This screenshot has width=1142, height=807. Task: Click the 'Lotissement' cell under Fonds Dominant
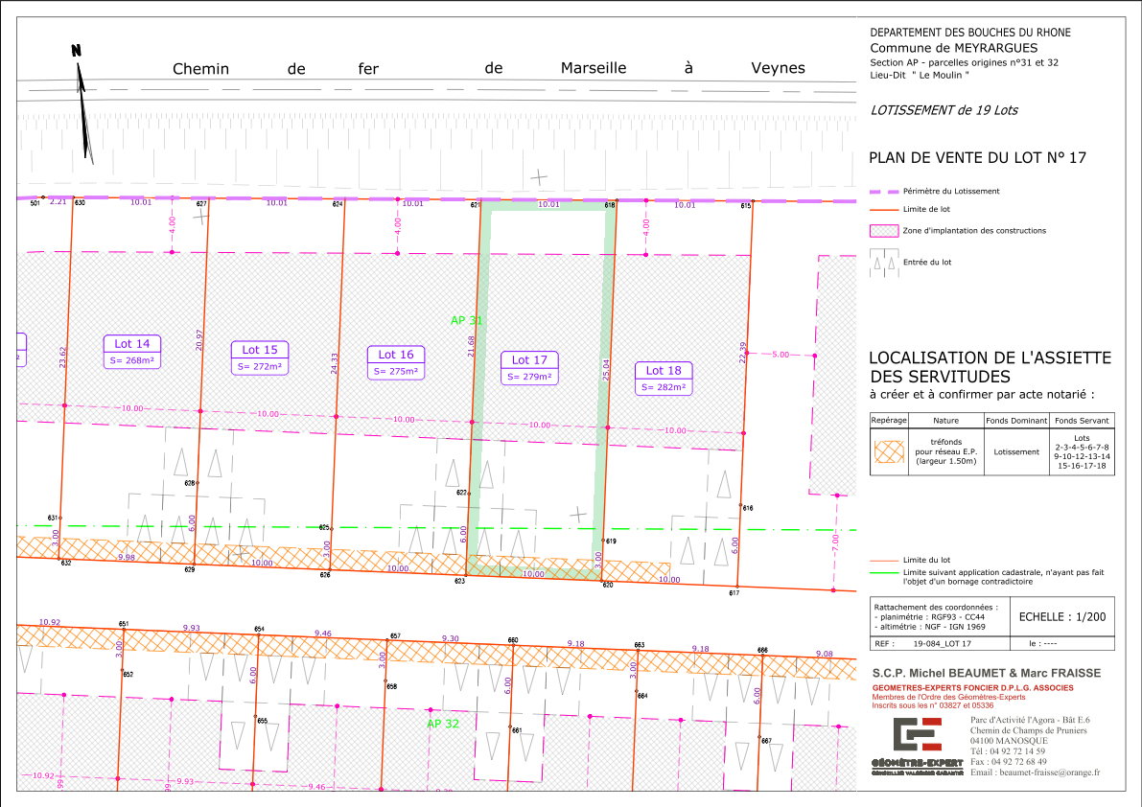pos(1016,451)
